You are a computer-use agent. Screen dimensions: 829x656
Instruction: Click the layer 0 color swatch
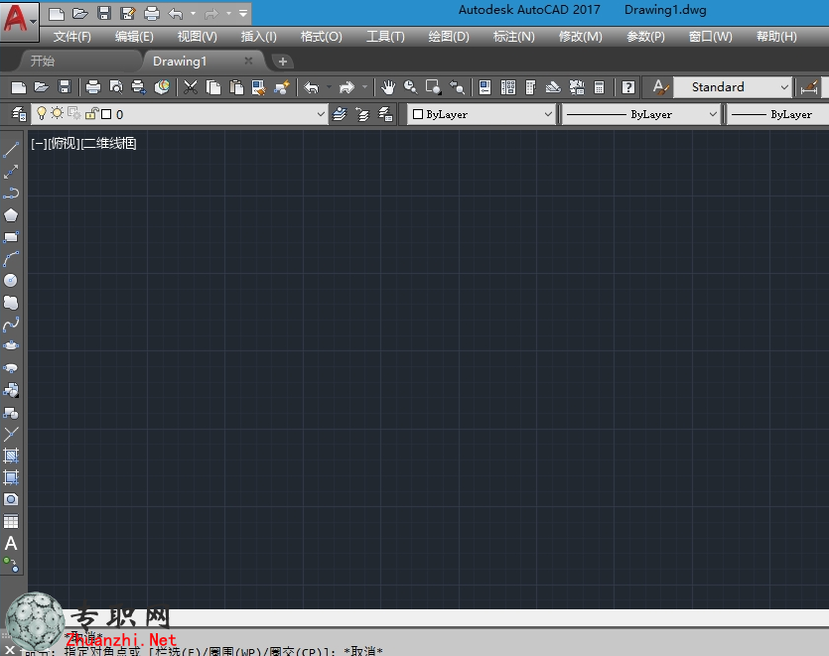[106, 114]
